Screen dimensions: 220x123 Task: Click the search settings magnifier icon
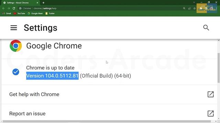click(x=206, y=28)
